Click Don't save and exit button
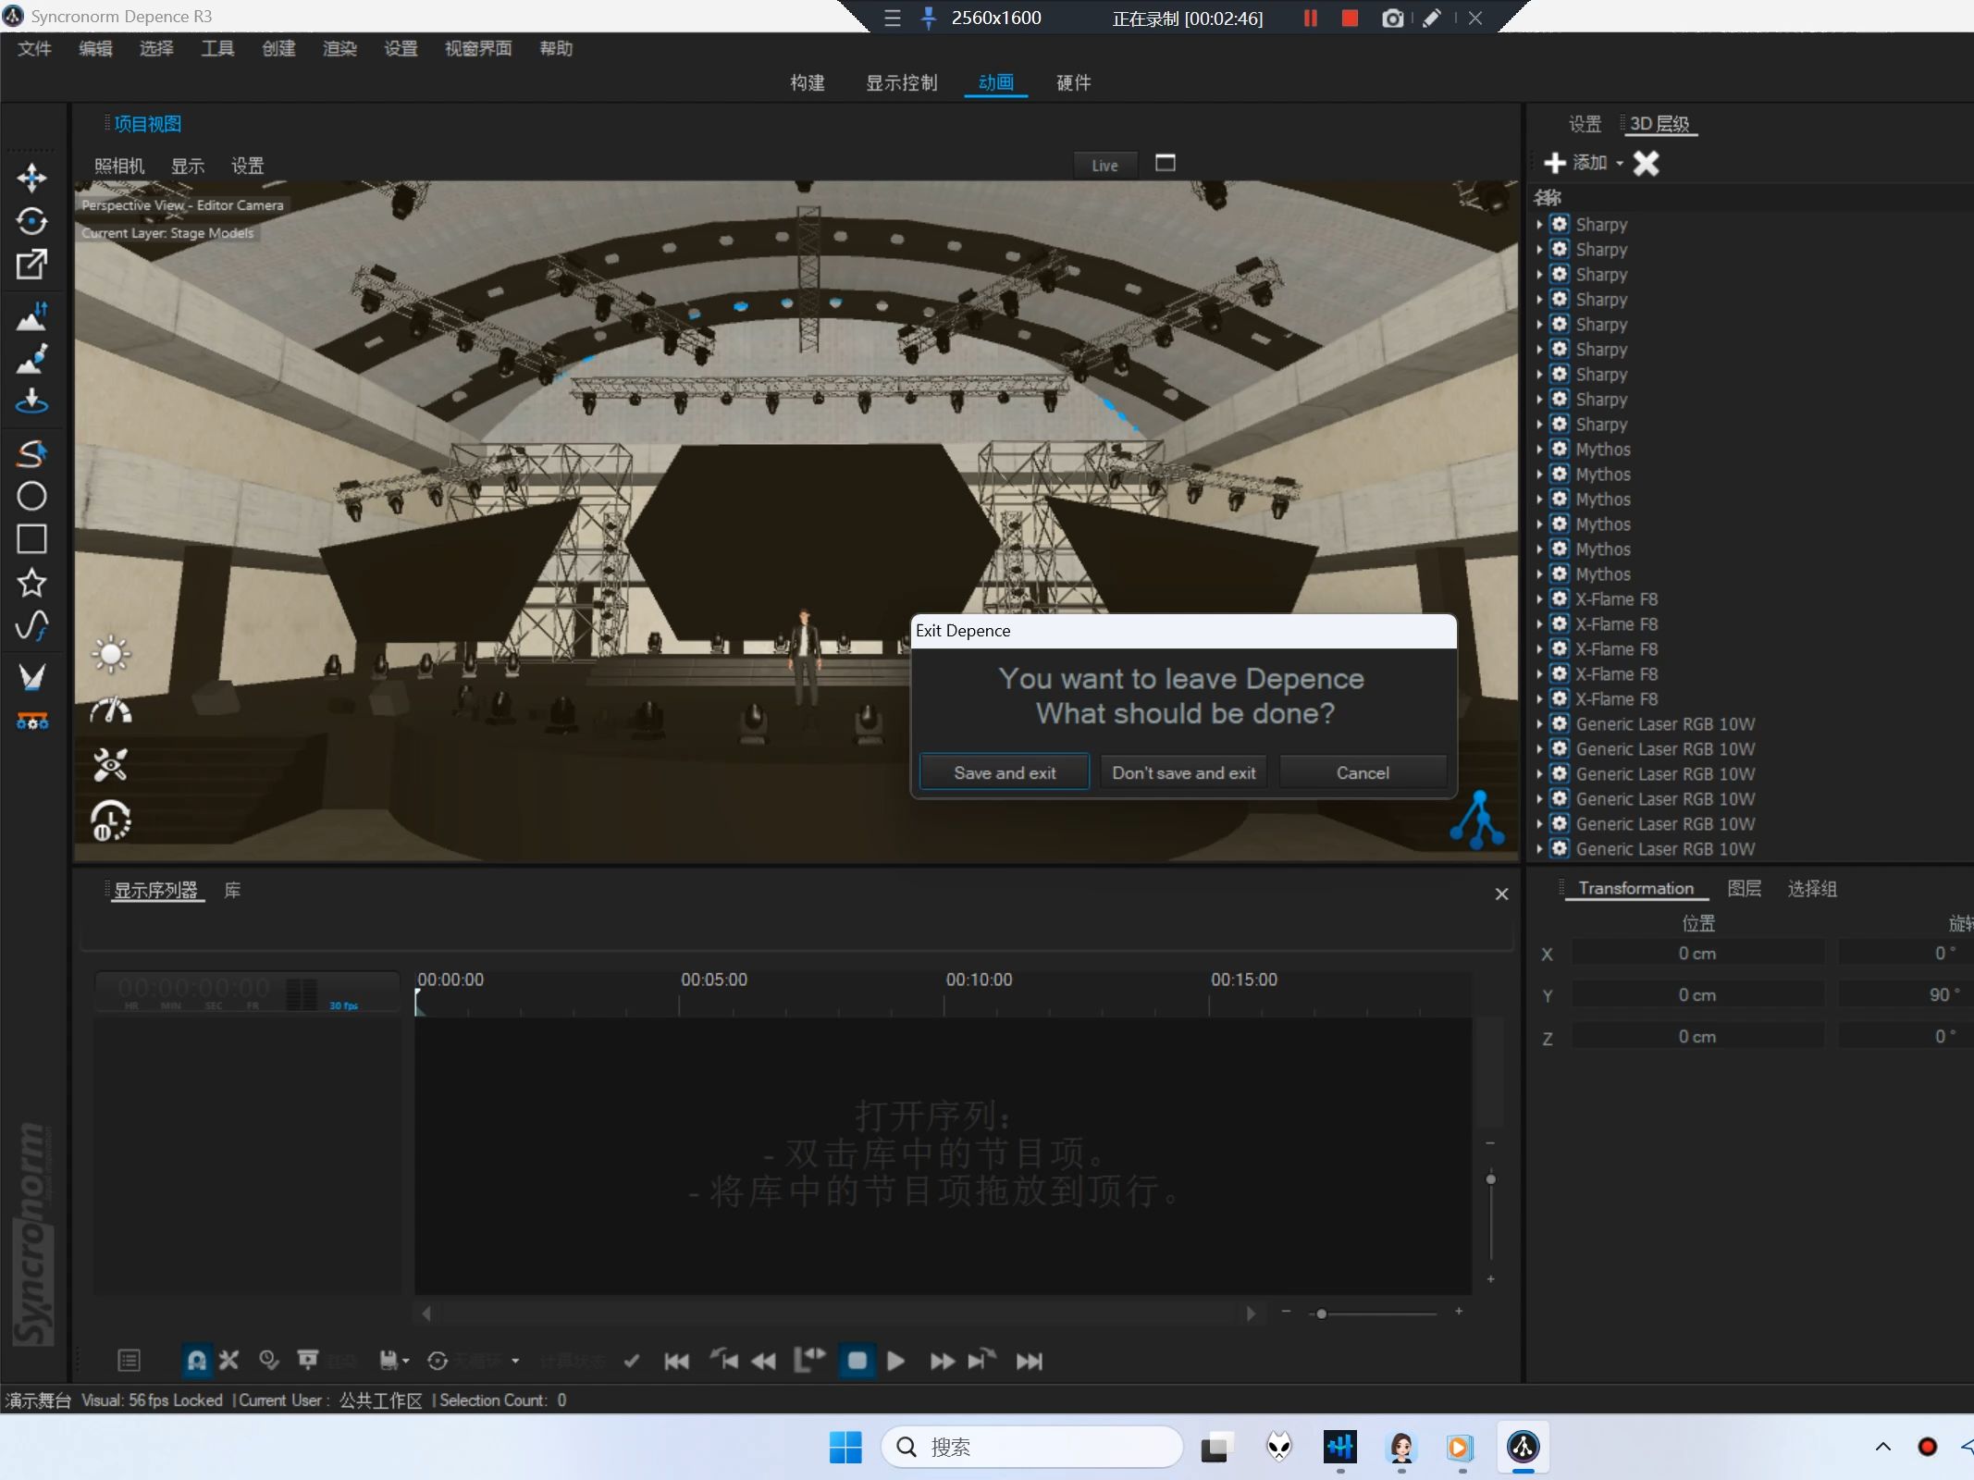Viewport: 1974px width, 1480px height. tap(1183, 772)
